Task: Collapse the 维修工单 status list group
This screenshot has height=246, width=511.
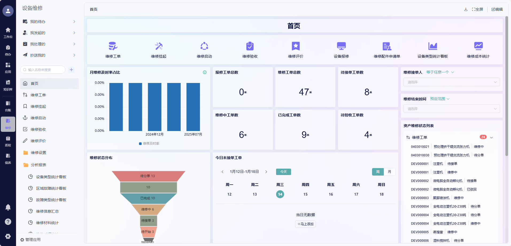Action: 491,137
